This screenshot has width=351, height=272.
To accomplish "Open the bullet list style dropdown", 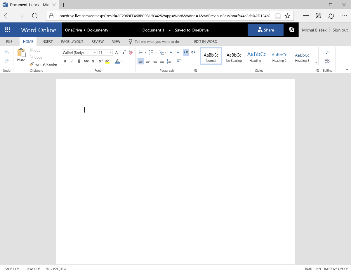I will [145, 52].
